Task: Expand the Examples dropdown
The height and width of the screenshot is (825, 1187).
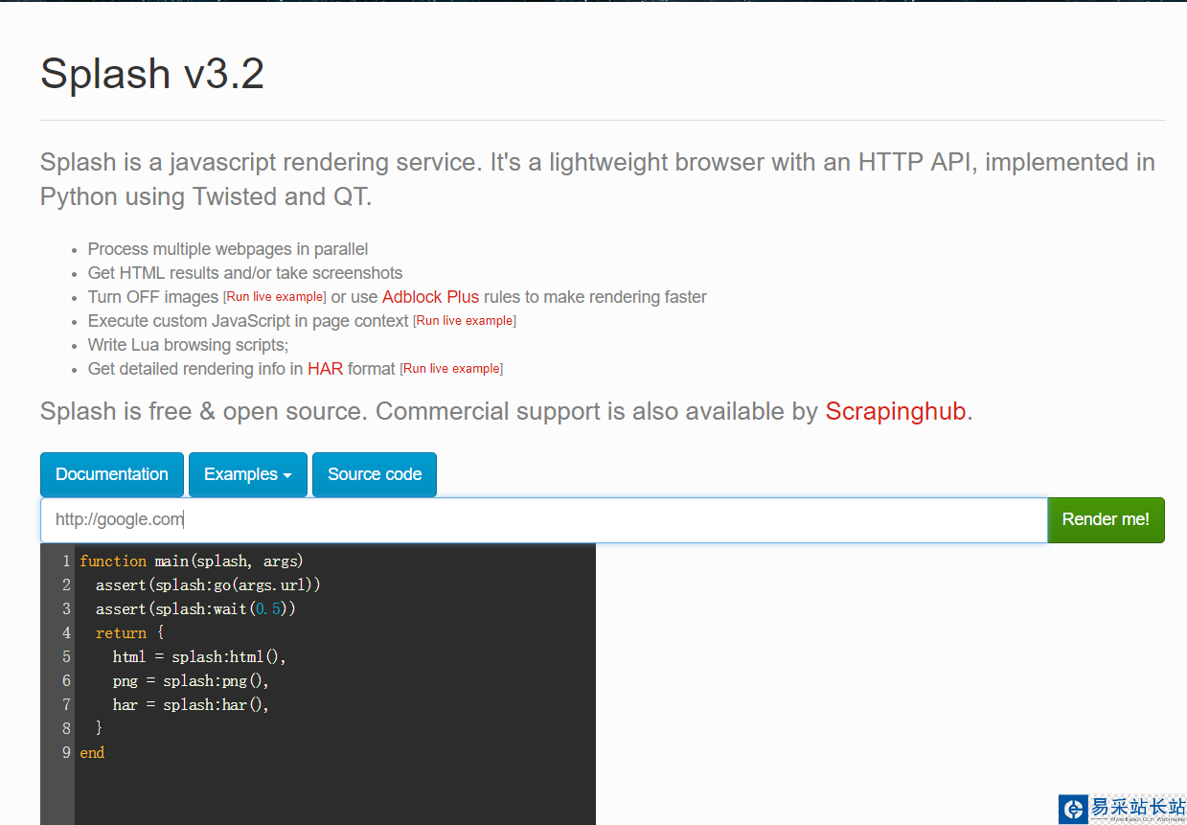Action: (x=247, y=474)
